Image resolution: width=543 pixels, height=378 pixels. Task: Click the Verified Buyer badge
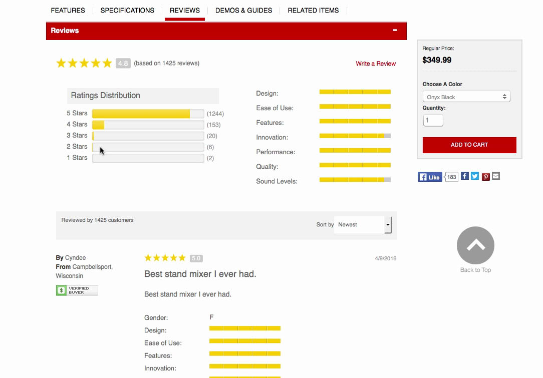[77, 290]
